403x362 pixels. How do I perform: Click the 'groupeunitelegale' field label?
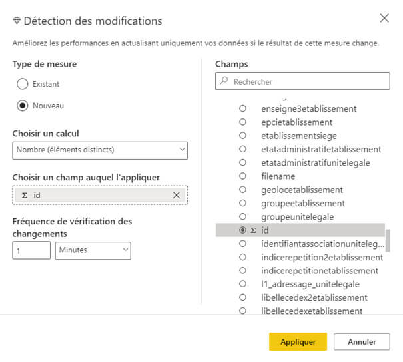pos(297,217)
